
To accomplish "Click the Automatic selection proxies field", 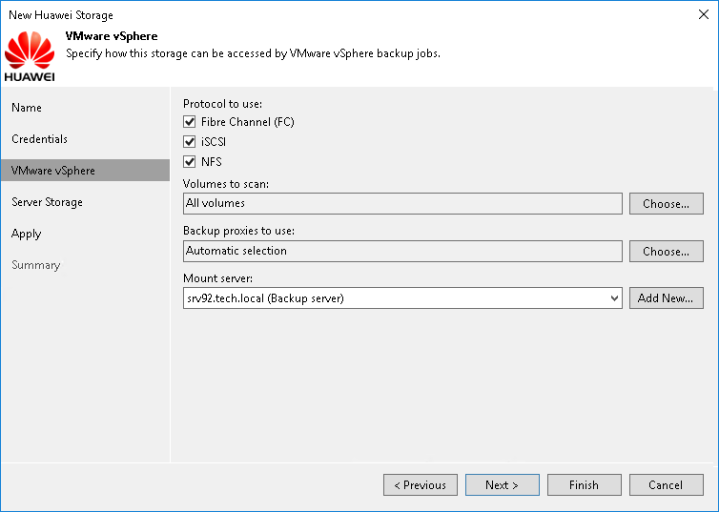I will click(x=402, y=251).
